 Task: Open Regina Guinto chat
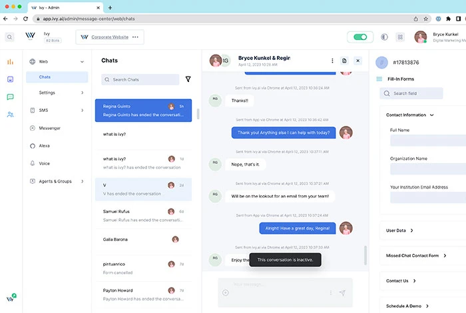[143, 111]
